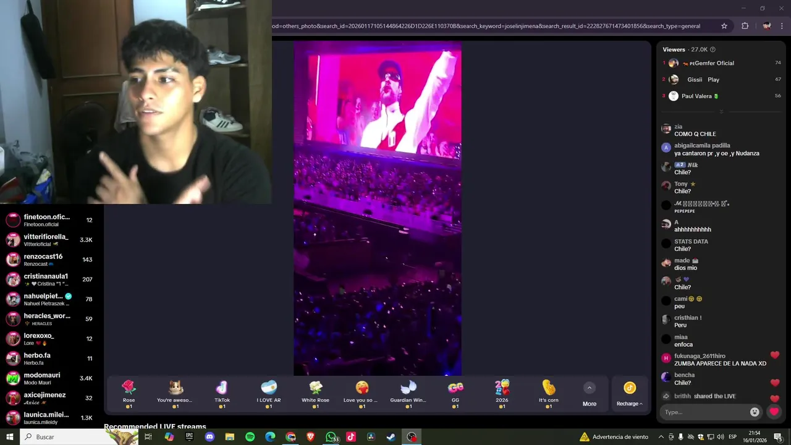The height and width of the screenshot is (445, 791).
Task: Open Brave browser from taskbar
Action: (x=310, y=437)
